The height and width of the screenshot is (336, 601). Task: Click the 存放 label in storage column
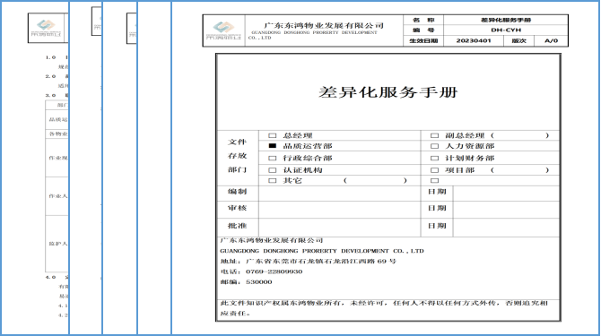point(237,156)
